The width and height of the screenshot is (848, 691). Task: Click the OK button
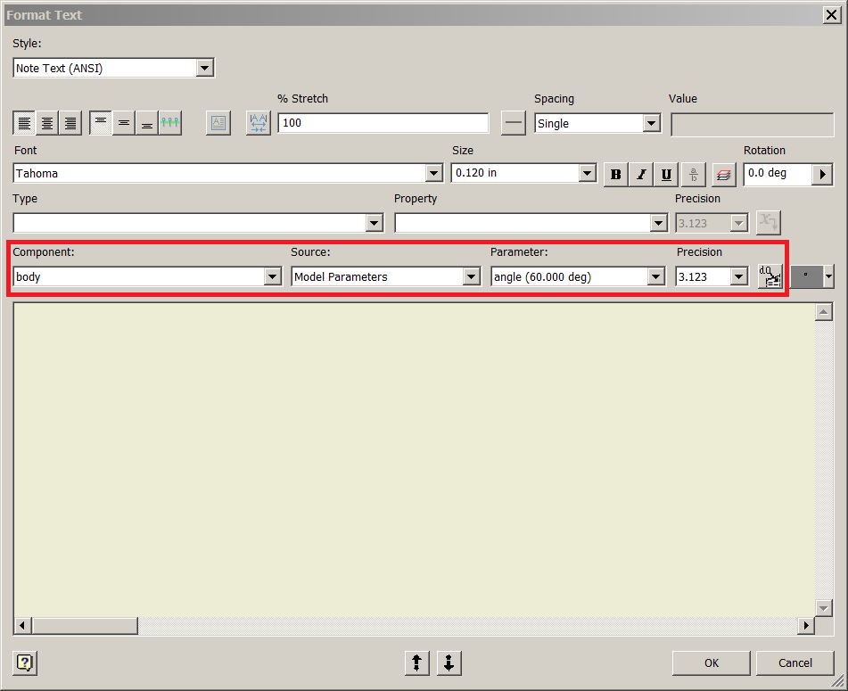coord(712,662)
